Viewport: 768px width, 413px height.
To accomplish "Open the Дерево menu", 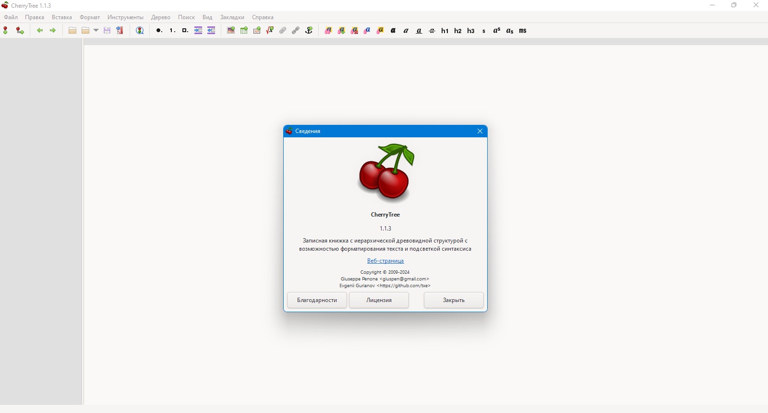I will tap(161, 17).
